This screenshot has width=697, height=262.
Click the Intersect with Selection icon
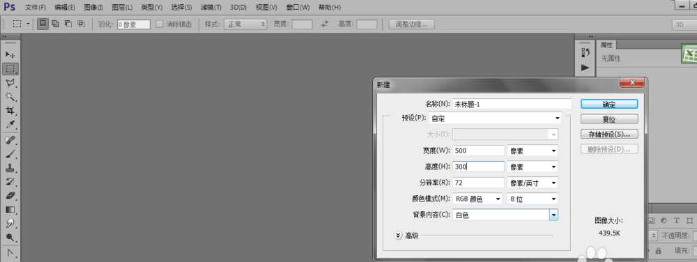(81, 24)
